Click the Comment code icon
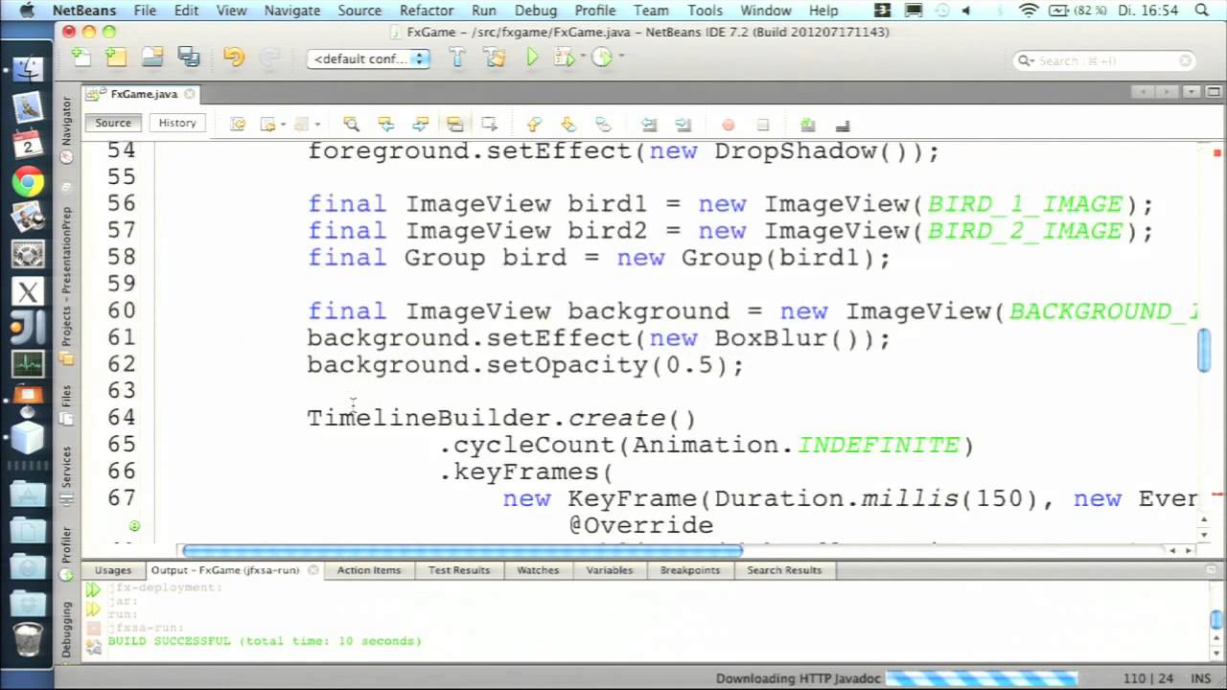Image resolution: width=1227 pixels, height=690 pixels. pos(807,126)
